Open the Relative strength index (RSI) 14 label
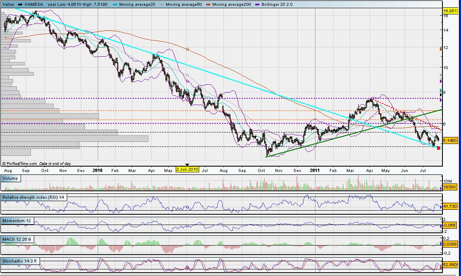 point(33,197)
